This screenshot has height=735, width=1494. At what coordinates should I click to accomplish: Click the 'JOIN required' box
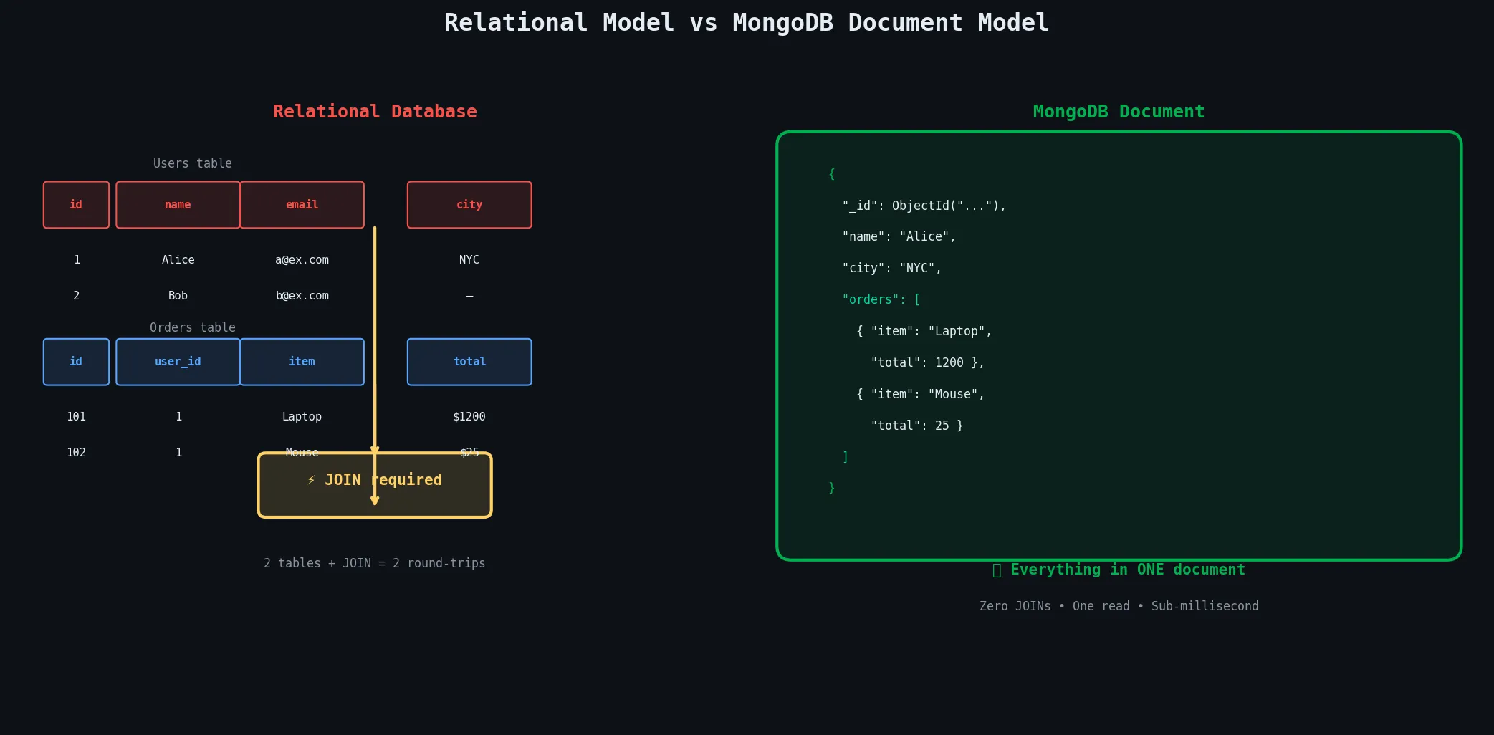375,485
